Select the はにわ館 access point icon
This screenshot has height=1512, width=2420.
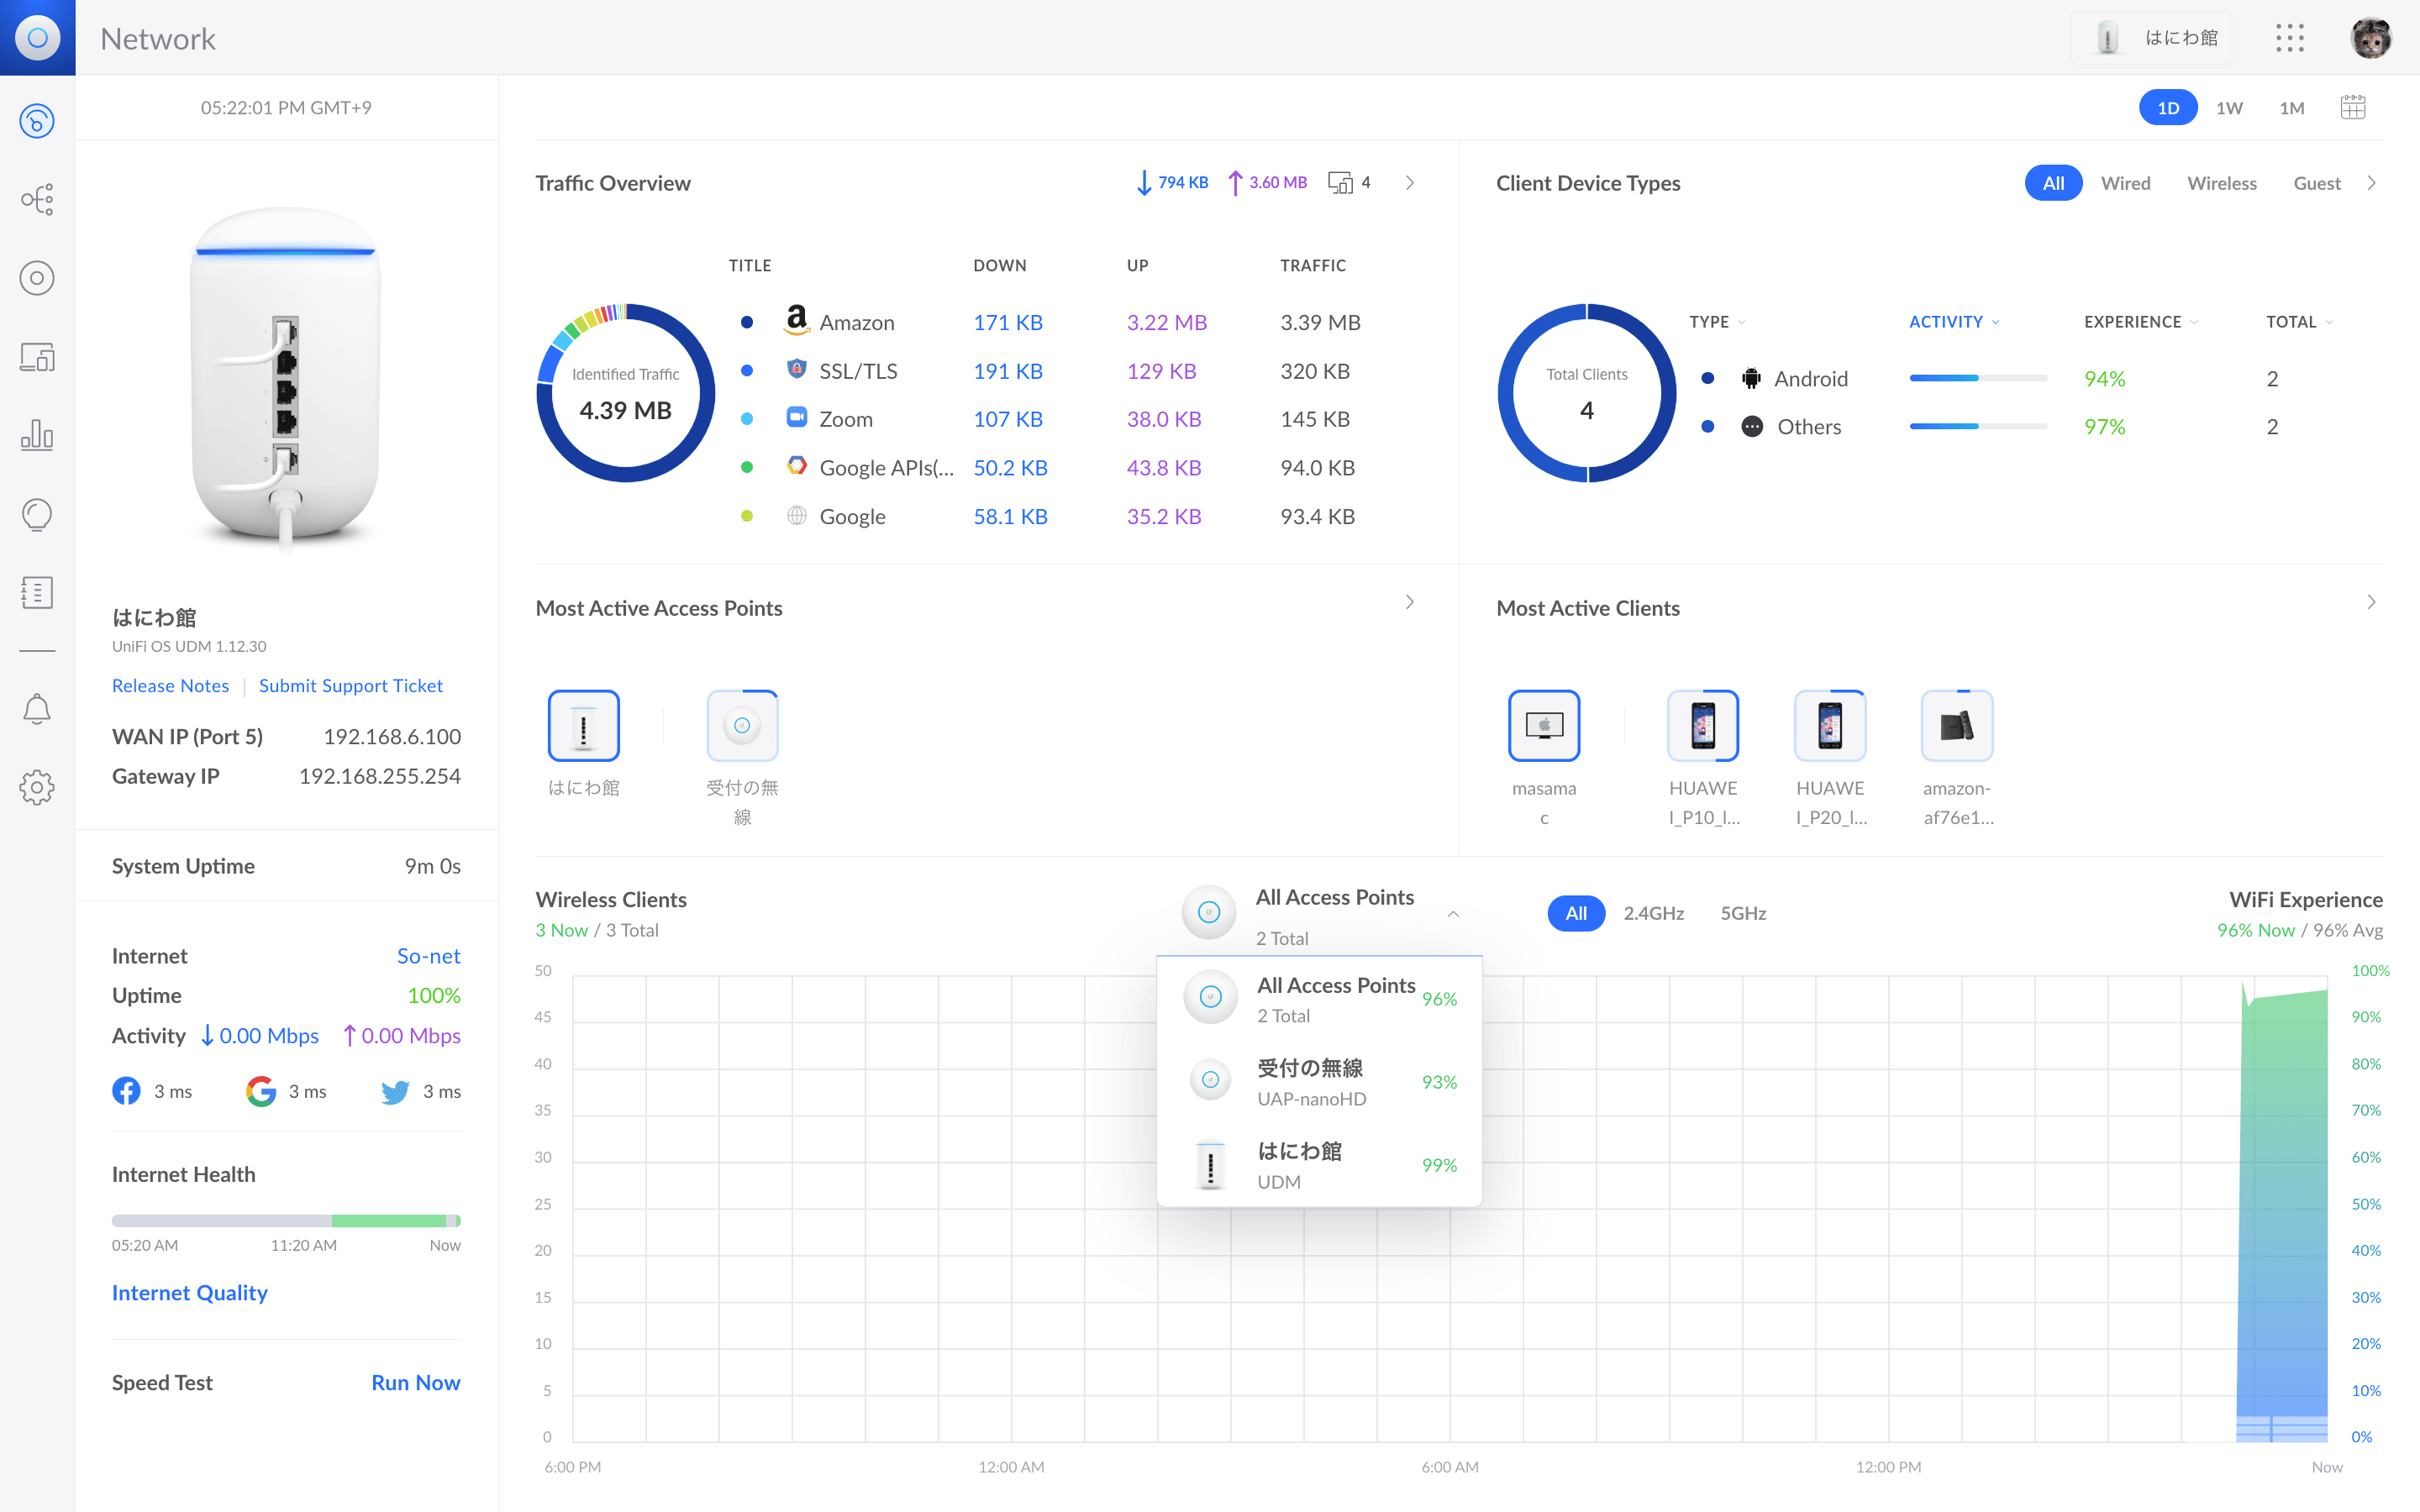(x=584, y=726)
